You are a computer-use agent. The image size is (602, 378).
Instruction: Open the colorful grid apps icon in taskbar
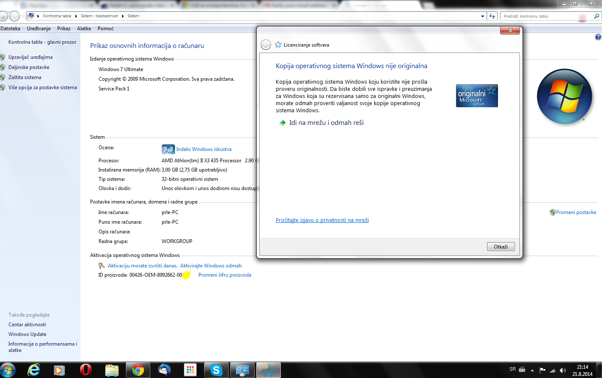190,370
